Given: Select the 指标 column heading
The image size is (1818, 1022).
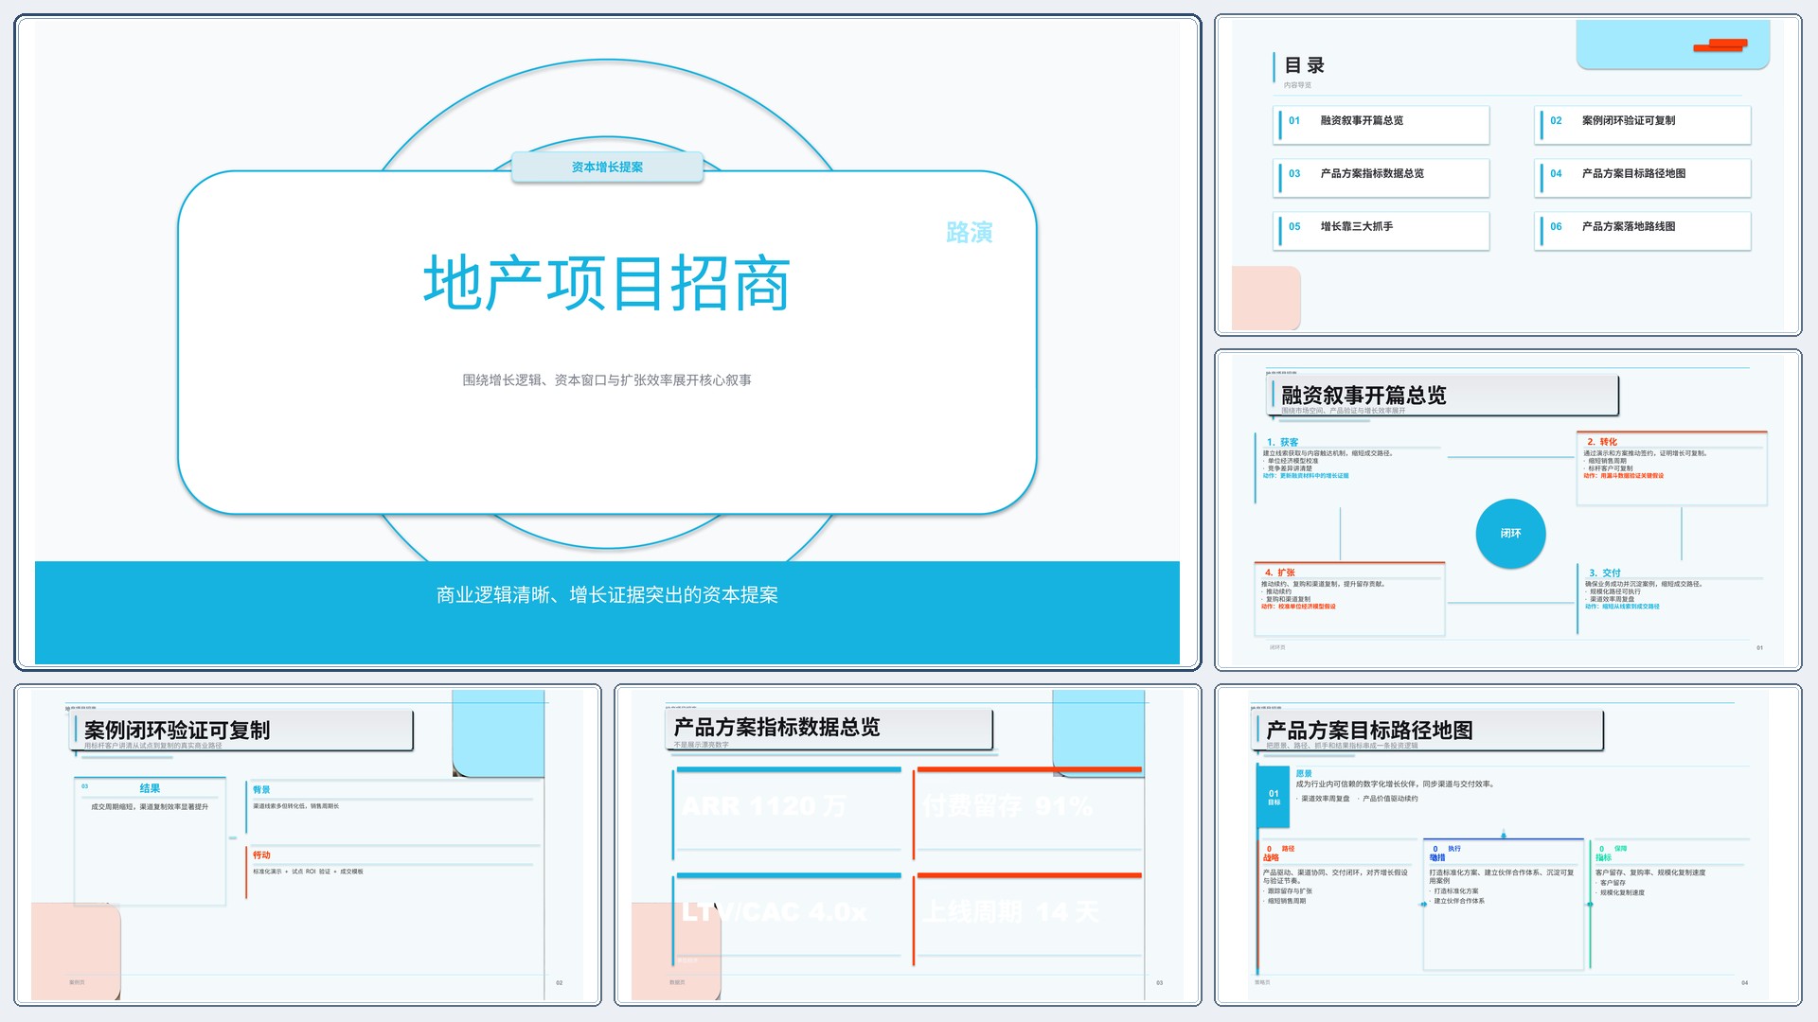Looking at the screenshot, I should (1603, 857).
